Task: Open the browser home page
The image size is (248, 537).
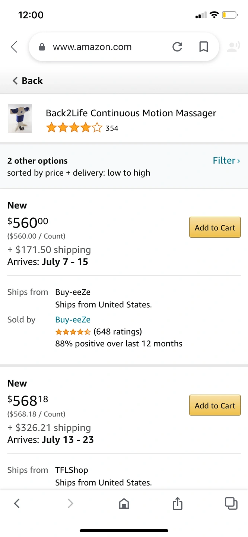Action: tap(124, 504)
